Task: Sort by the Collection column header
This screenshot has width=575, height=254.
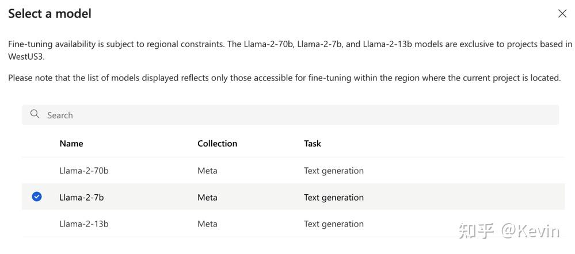Action: click(217, 144)
